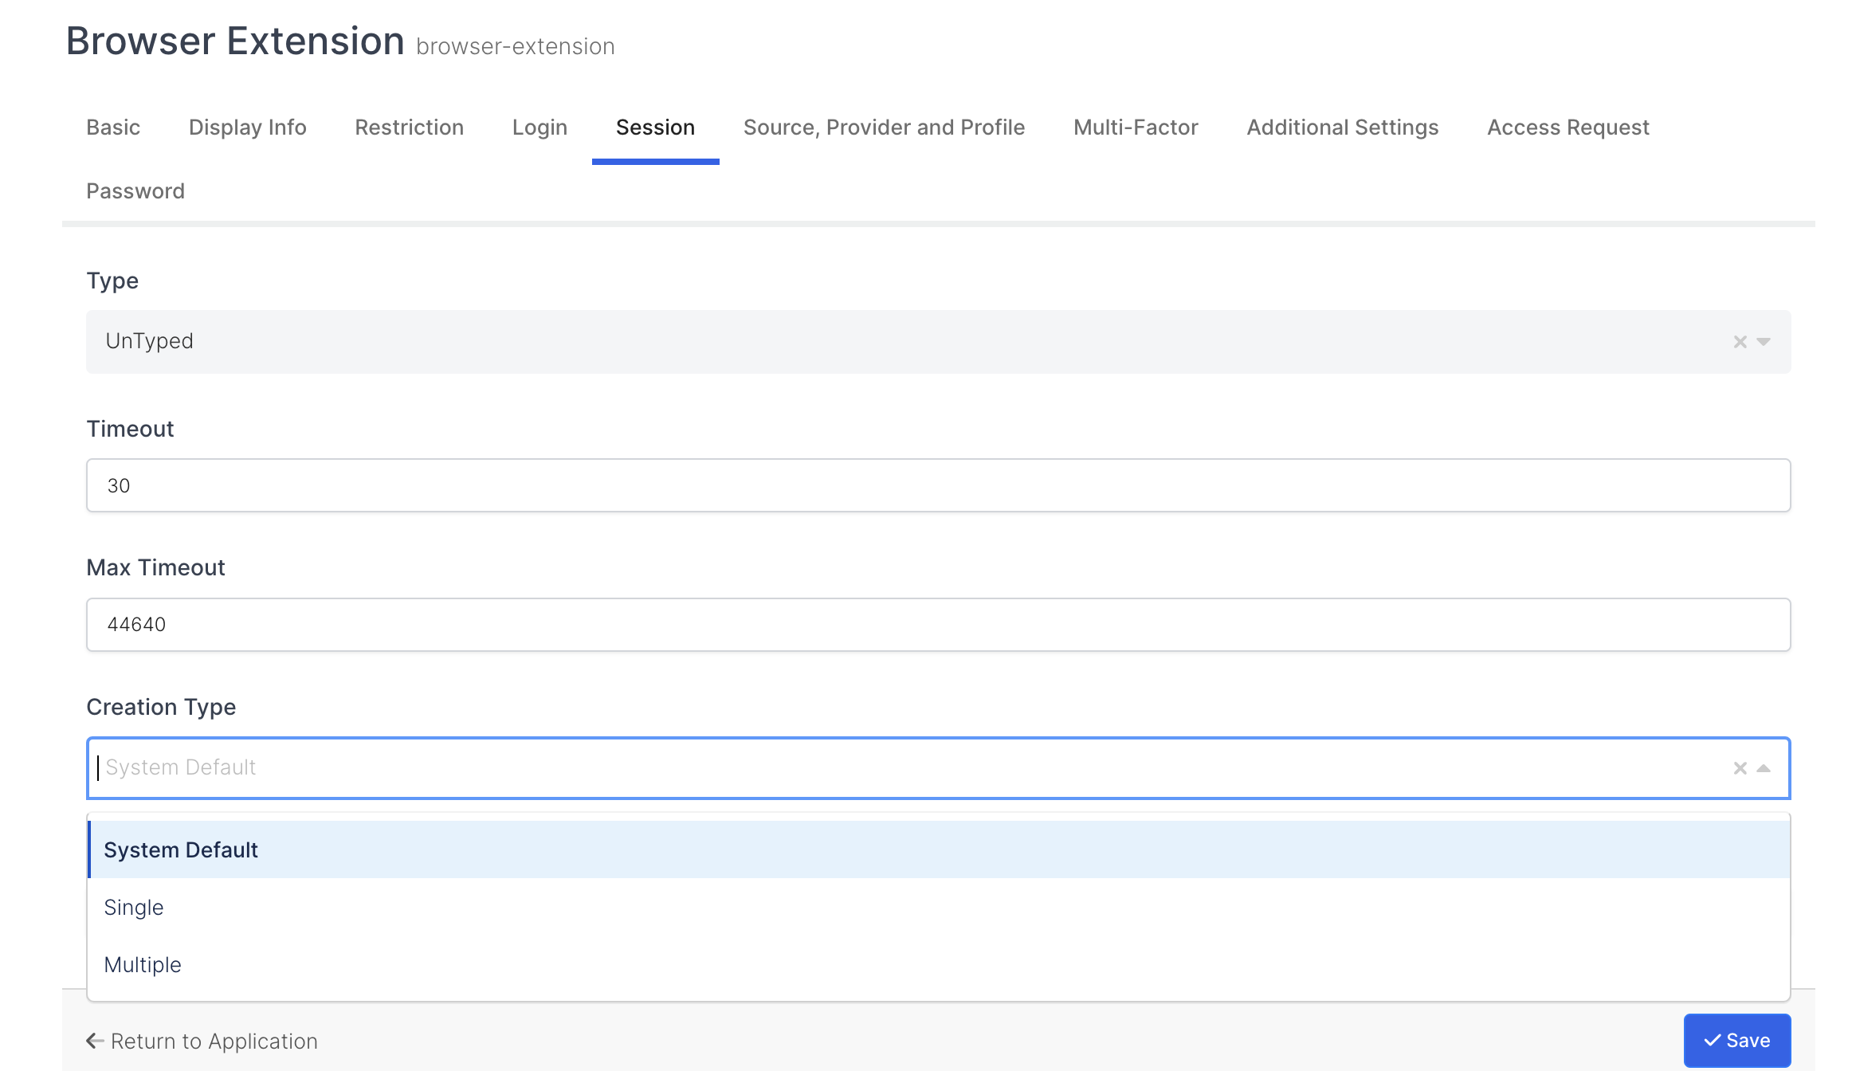This screenshot has width=1852, height=1071.
Task: Expand the Type dropdown arrow
Action: pos(1764,342)
